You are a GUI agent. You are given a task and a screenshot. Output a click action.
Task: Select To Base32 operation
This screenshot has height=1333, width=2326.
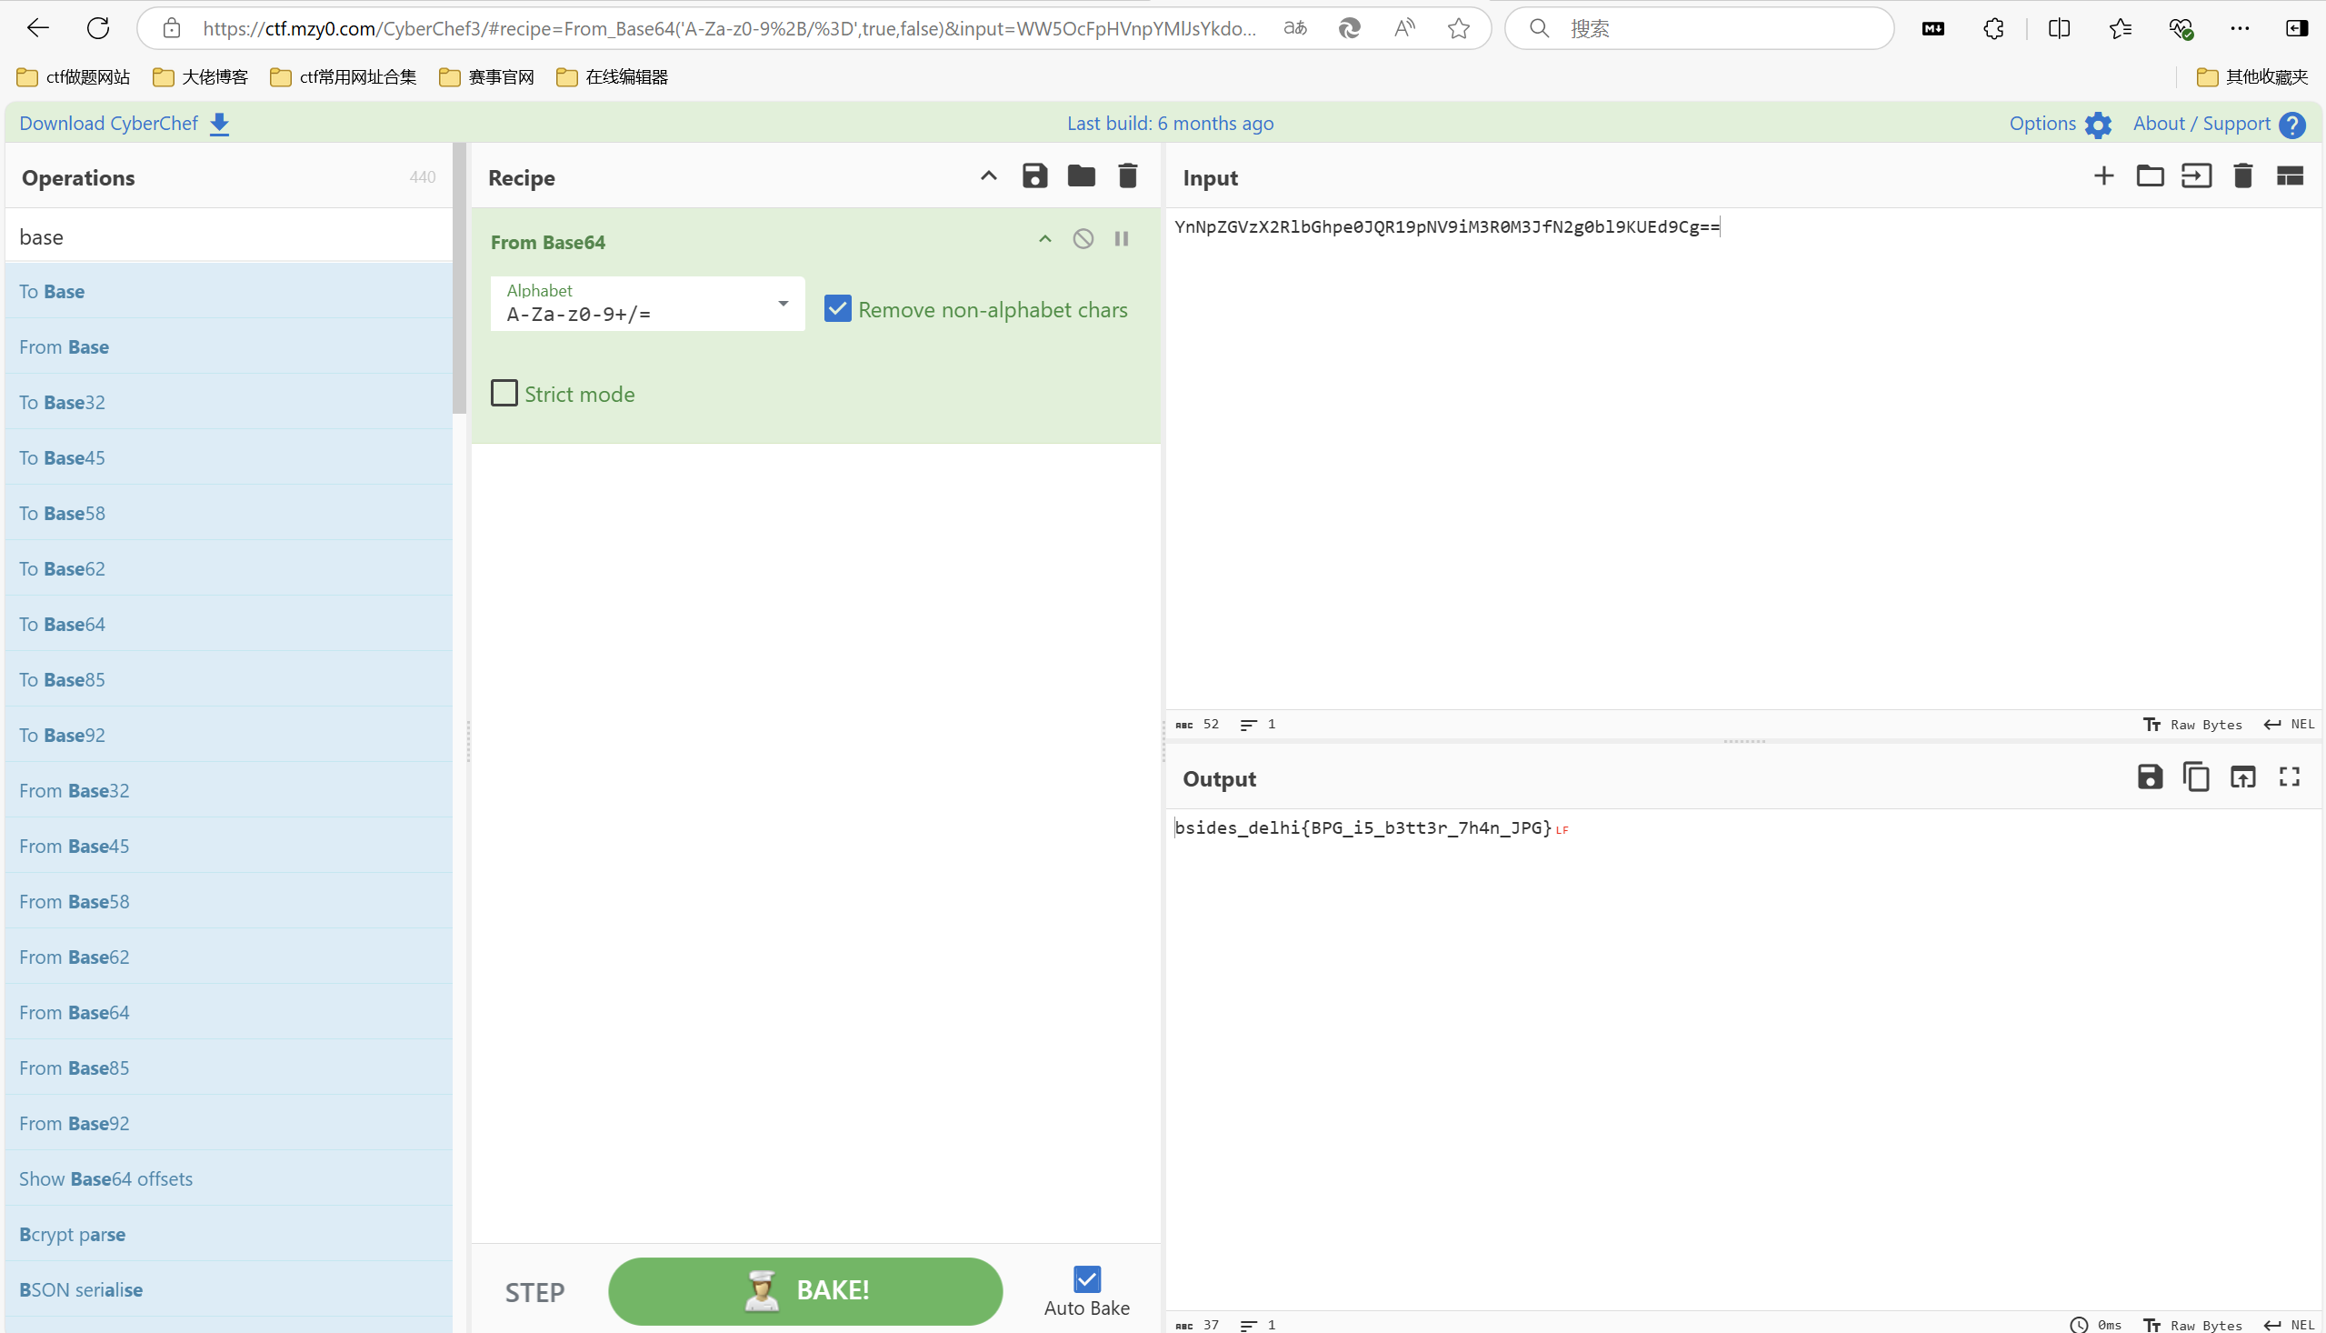229,402
